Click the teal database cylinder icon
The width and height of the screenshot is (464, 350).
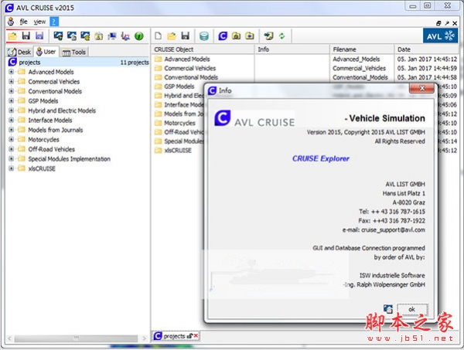pyautogui.click(x=204, y=36)
